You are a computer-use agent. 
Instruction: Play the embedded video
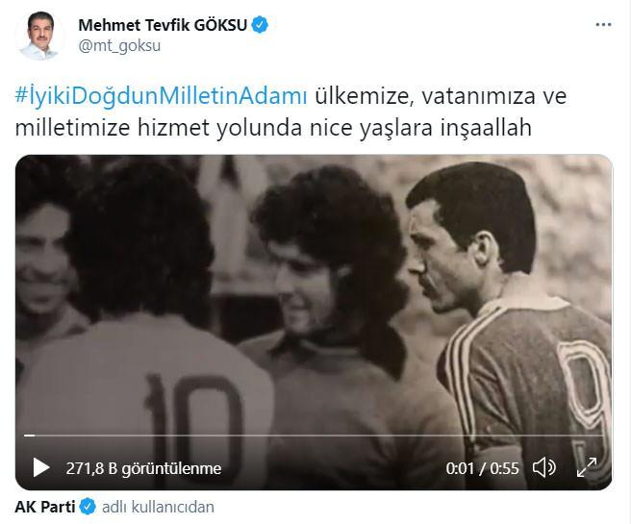point(41,467)
